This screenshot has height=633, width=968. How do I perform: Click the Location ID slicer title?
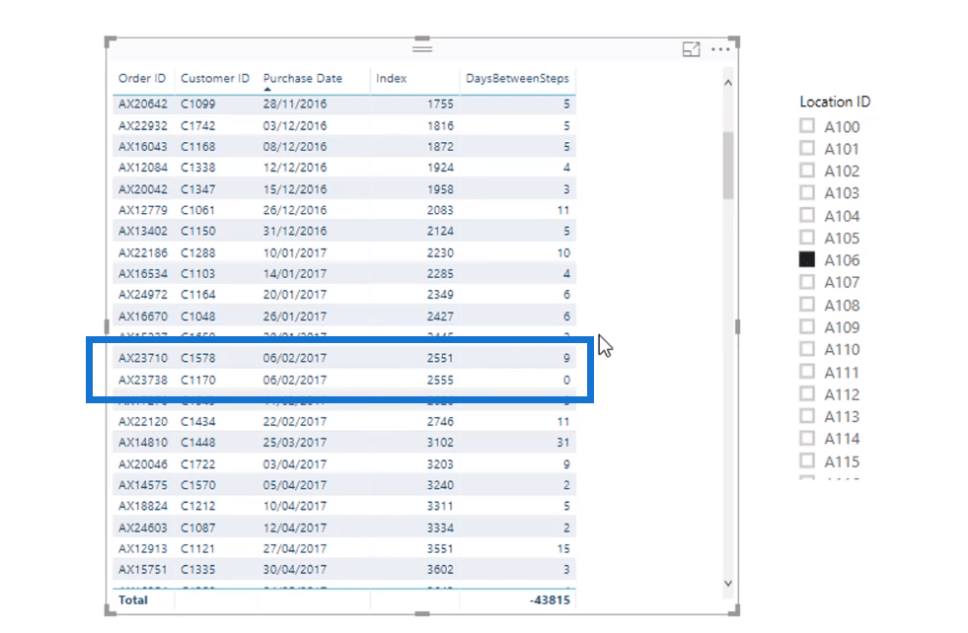click(x=835, y=102)
